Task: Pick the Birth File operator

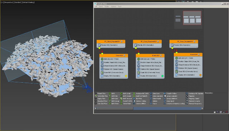Action: (x=113, y=96)
